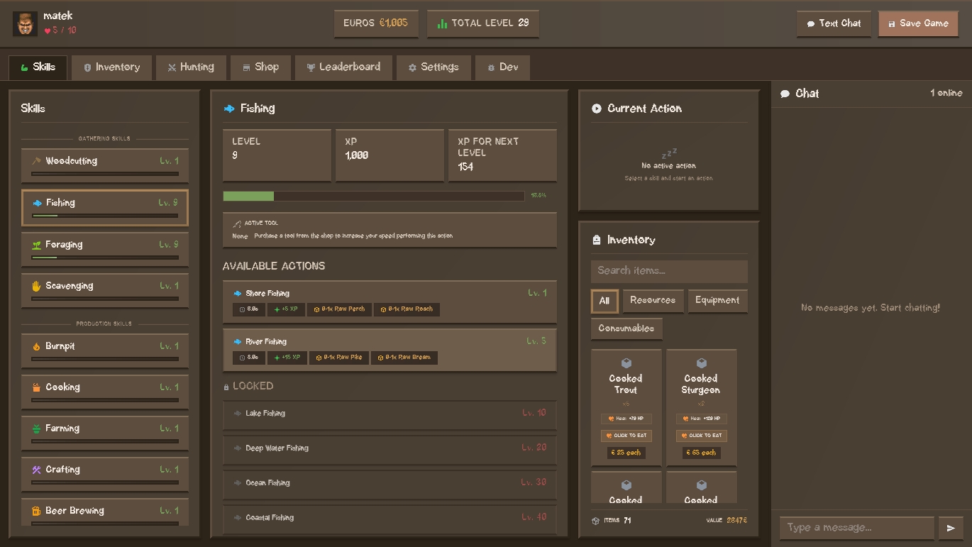Click the Scavenging hand icon
The height and width of the screenshot is (547, 972).
pyautogui.click(x=36, y=286)
